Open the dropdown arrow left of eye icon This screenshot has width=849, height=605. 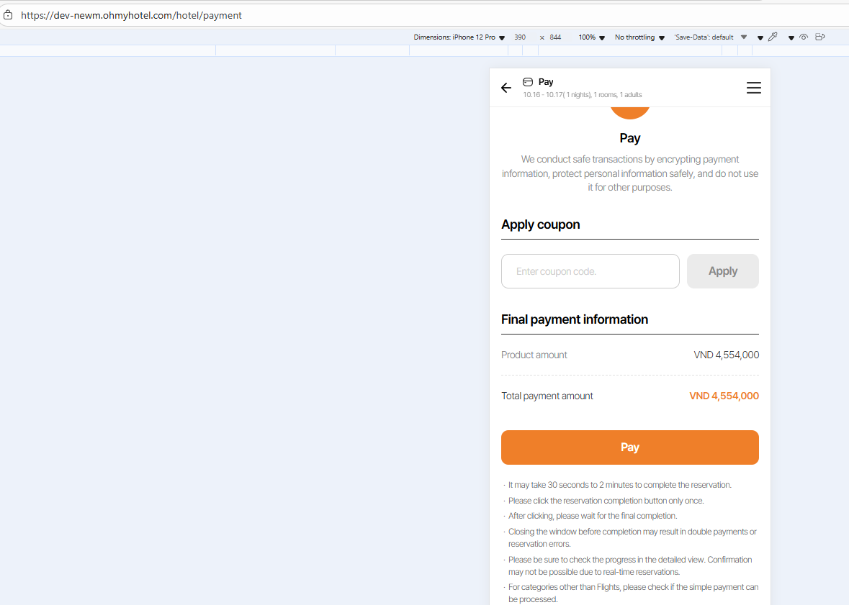click(x=791, y=38)
